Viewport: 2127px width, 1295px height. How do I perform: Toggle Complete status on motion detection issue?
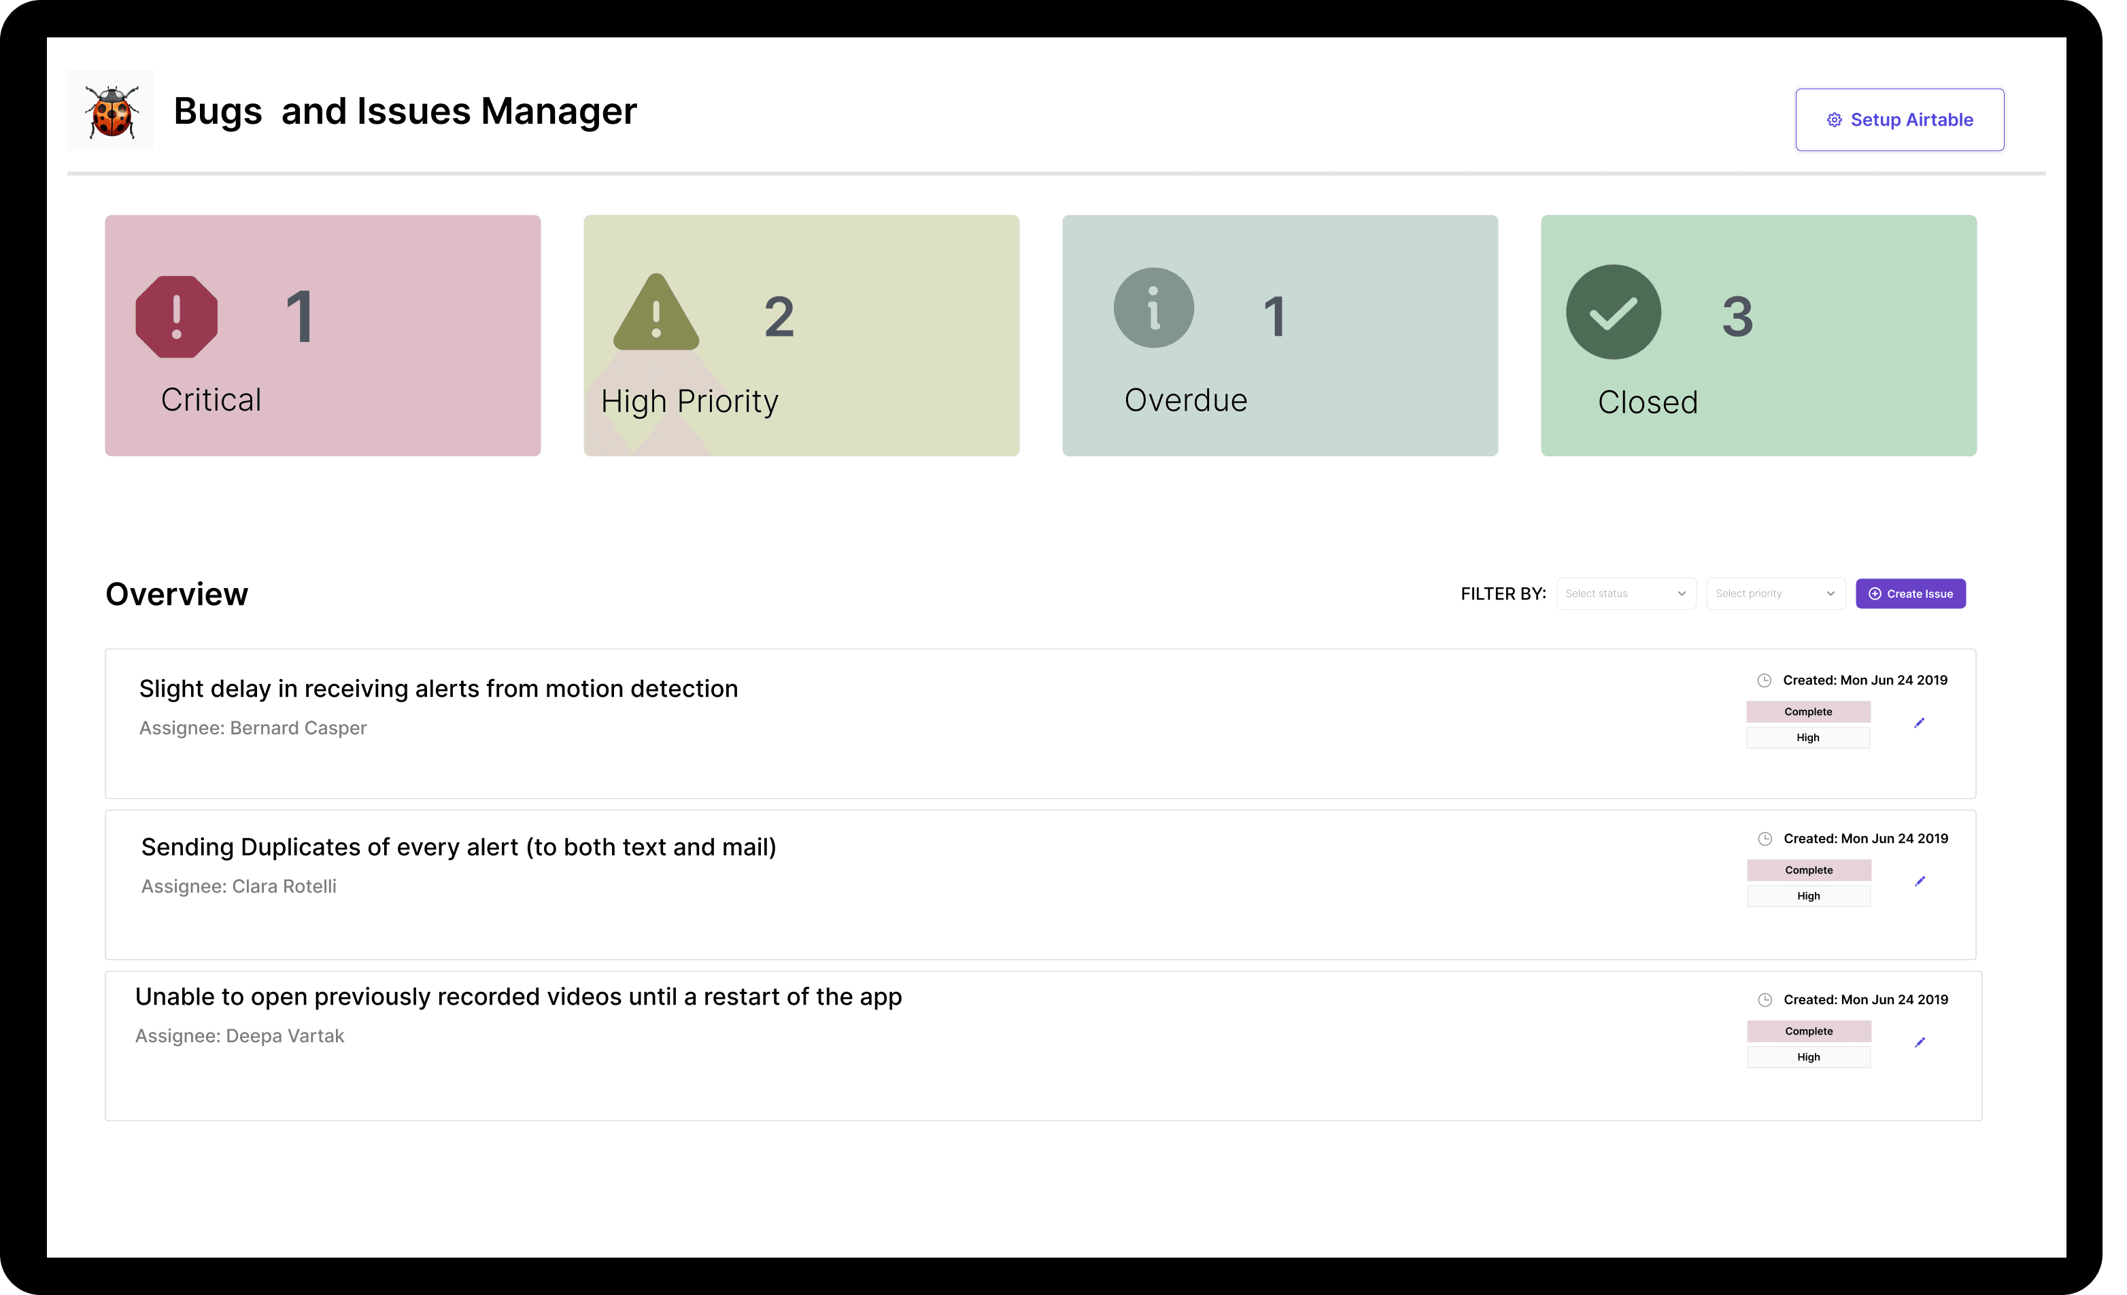[1809, 711]
